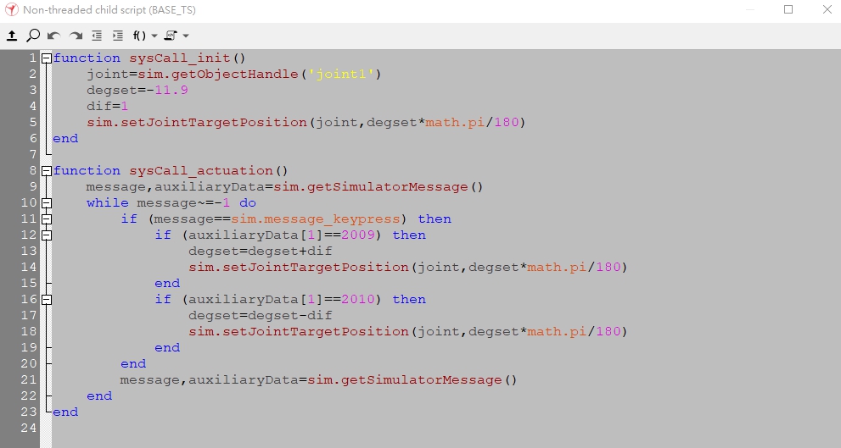Click the window title 'Non-threaded child script (BASE_TS)'
The width and height of the screenshot is (841, 448).
coord(109,10)
